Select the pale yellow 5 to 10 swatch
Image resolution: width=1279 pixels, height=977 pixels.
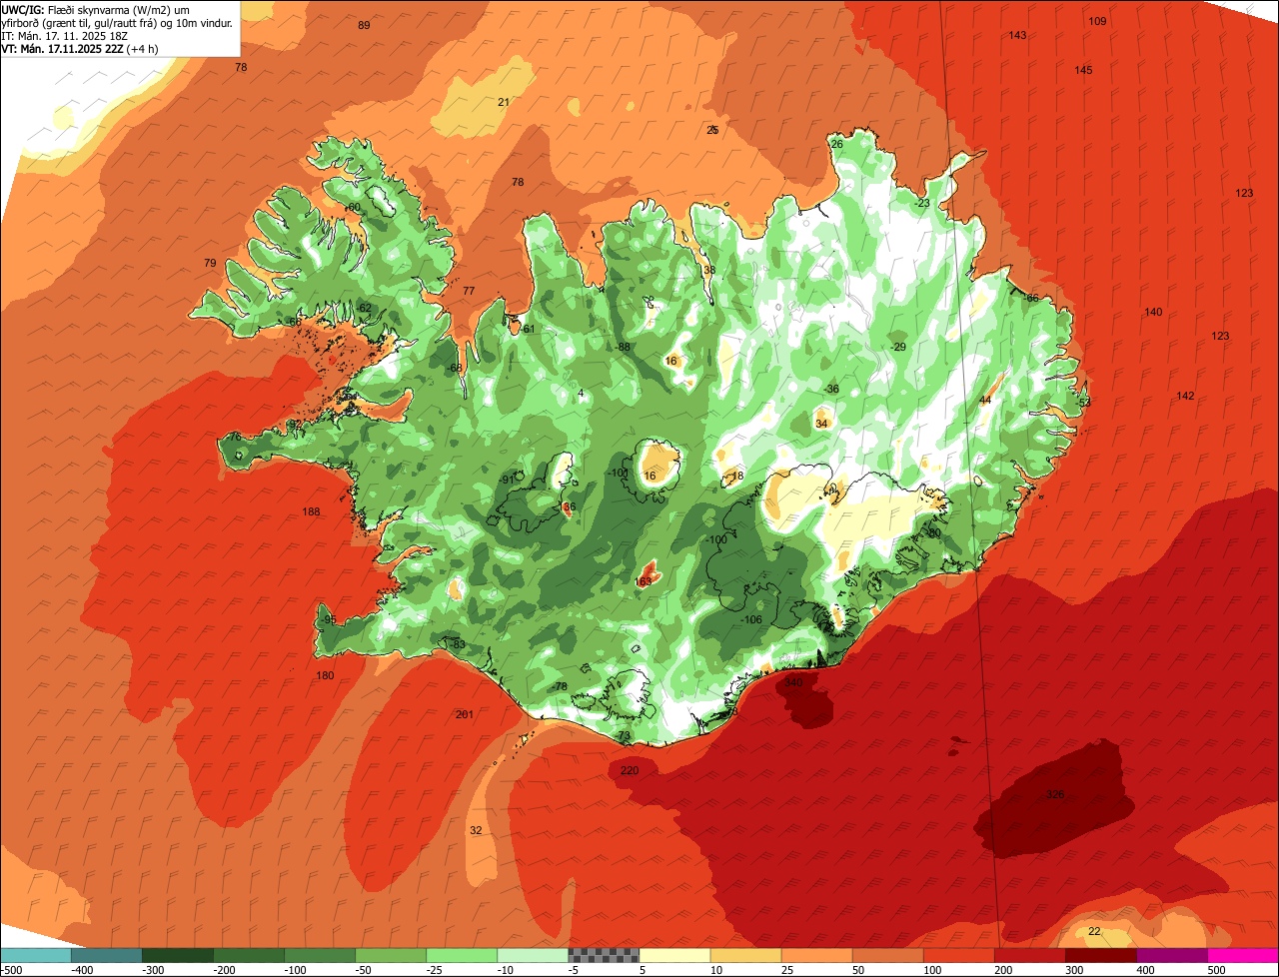pyautogui.click(x=674, y=955)
